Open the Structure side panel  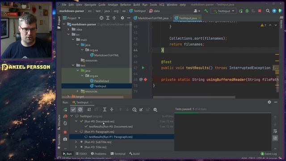point(59,123)
